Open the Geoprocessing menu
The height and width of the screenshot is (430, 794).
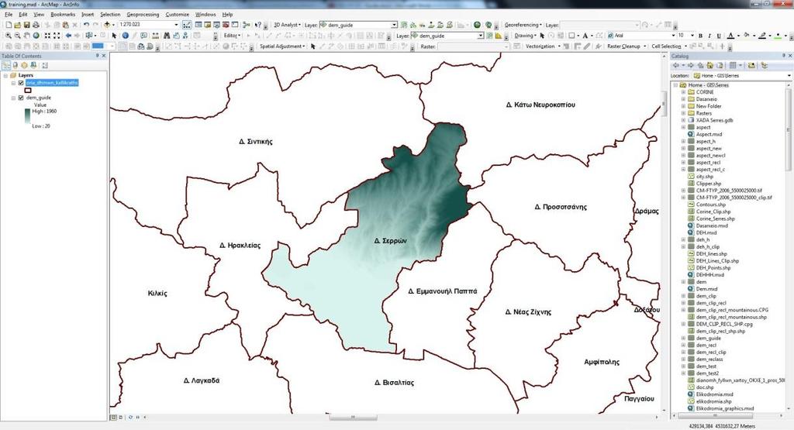point(143,15)
